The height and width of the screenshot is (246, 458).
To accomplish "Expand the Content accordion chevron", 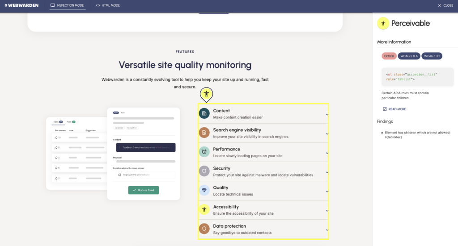I will click(x=327, y=114).
